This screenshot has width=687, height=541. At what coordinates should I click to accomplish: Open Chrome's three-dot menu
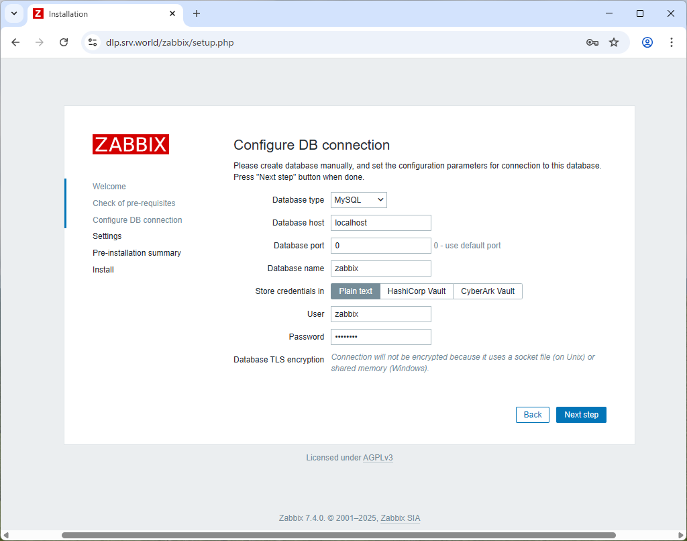pos(672,42)
